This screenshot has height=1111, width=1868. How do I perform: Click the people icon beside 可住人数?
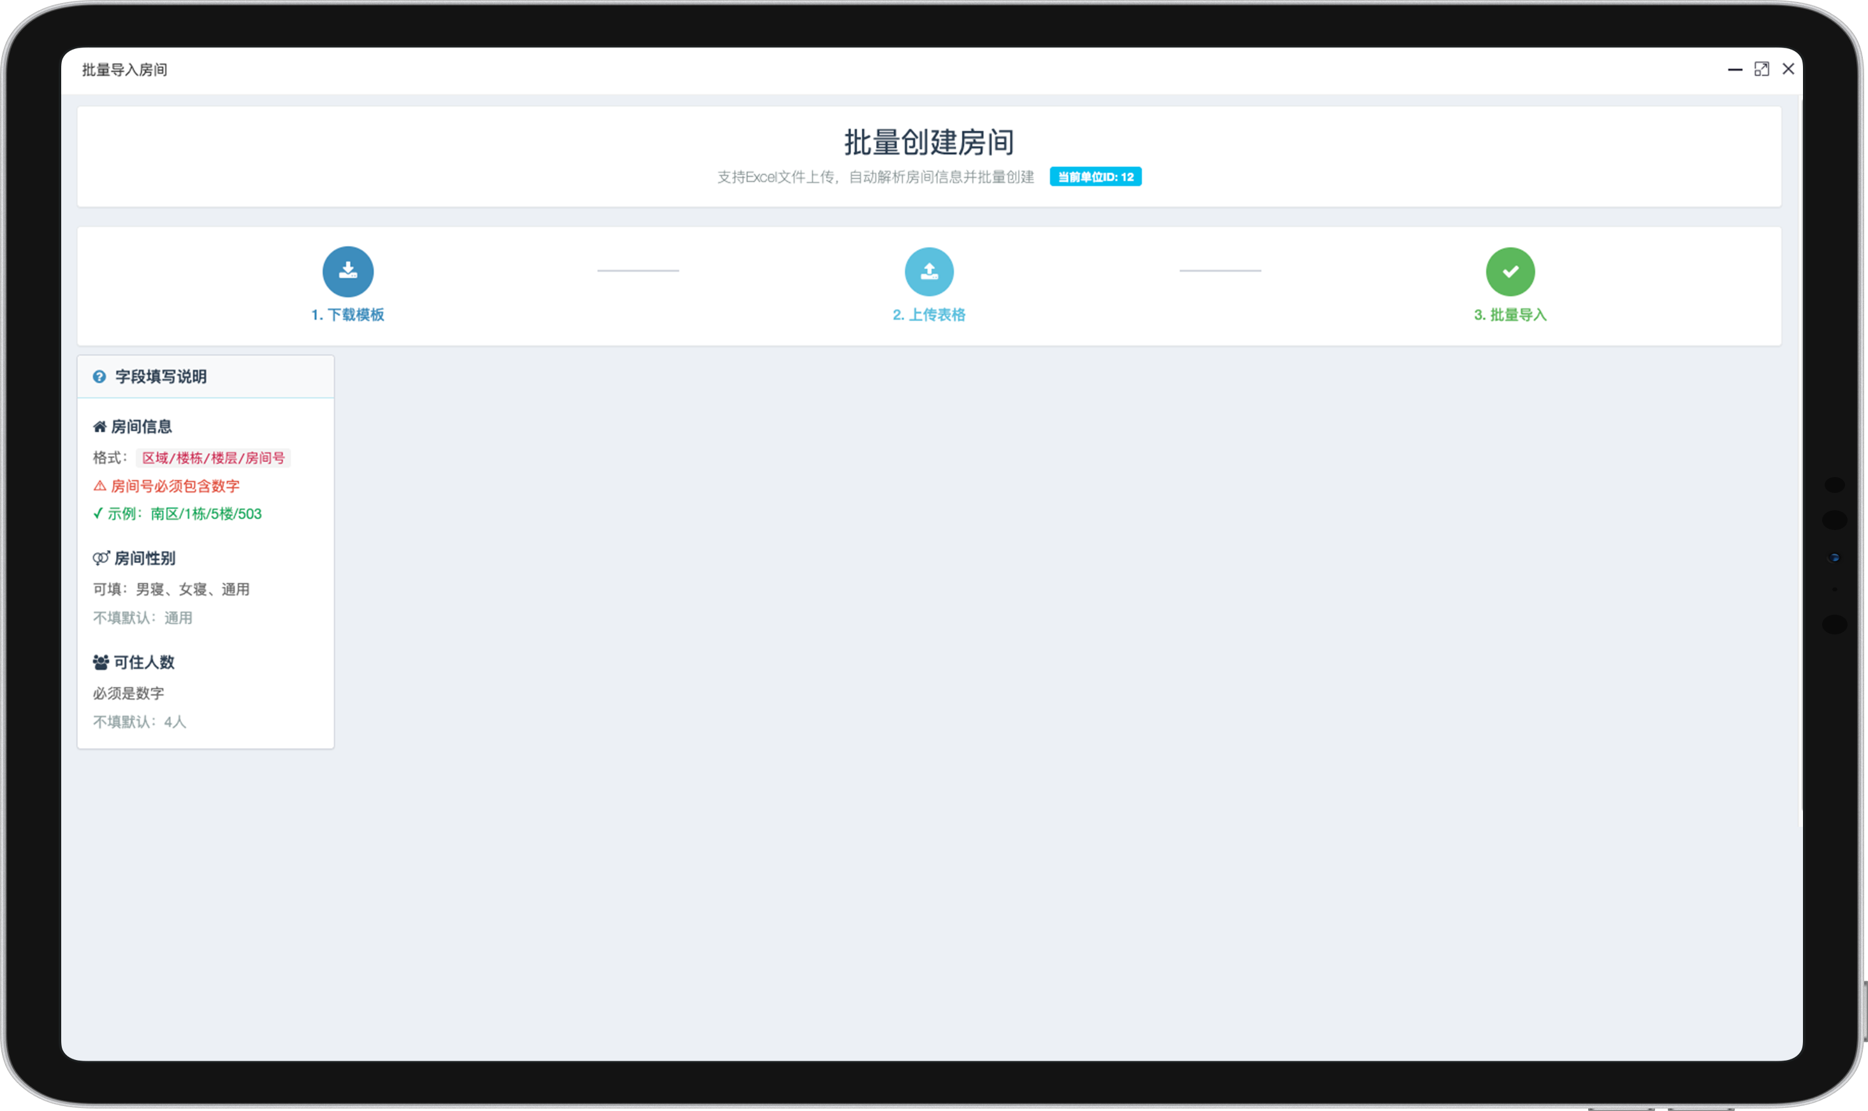tap(100, 662)
